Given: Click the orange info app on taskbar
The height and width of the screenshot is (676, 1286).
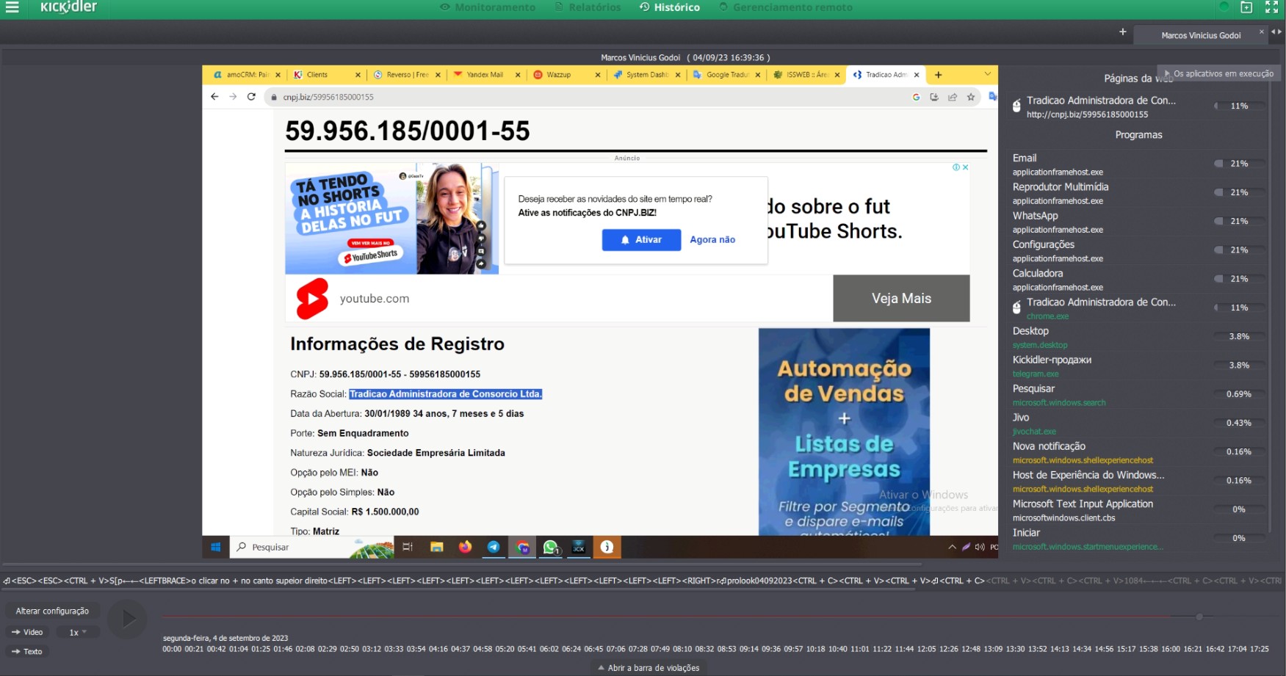Looking at the screenshot, I should (607, 547).
